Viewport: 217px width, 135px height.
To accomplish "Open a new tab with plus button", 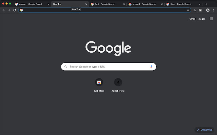I will [206, 4].
